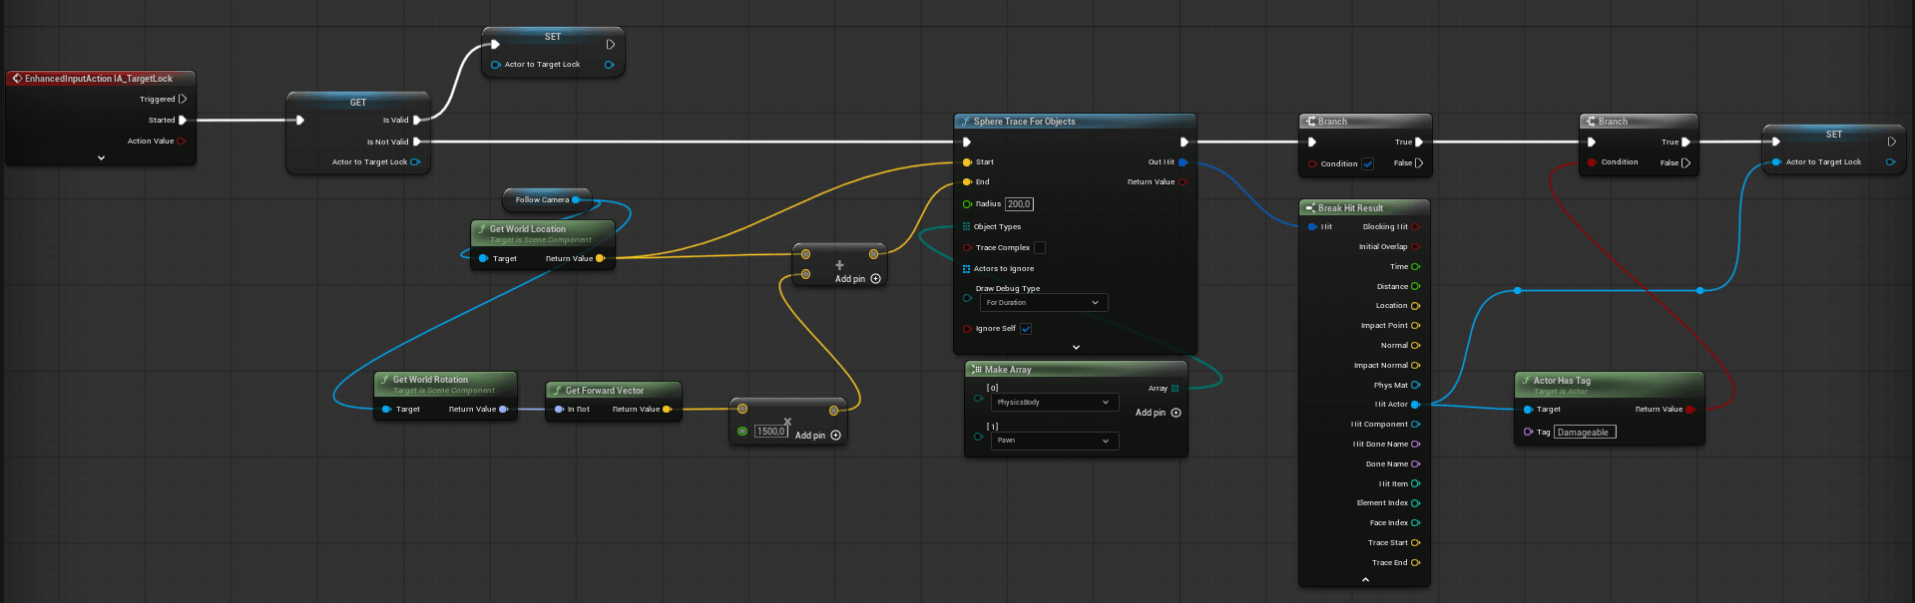Click the Is Valid exec output pin
The width and height of the screenshot is (1915, 603).
pyautogui.click(x=417, y=120)
